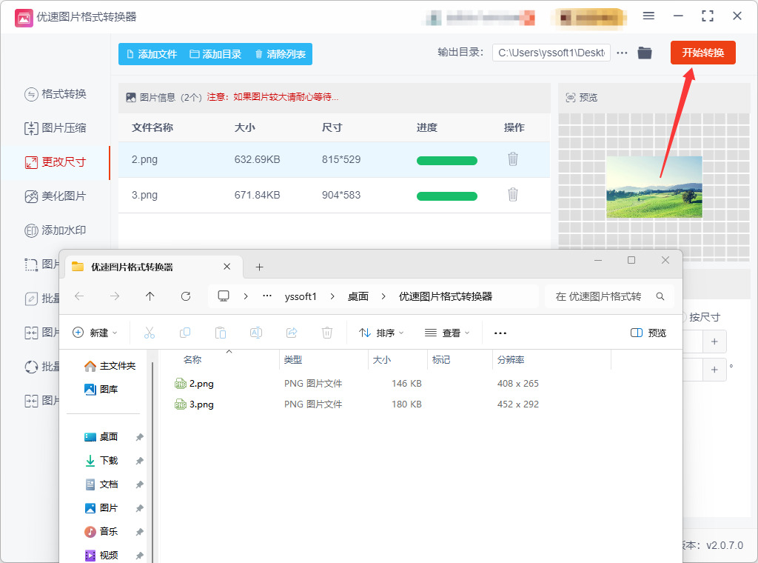The width and height of the screenshot is (758, 563).
Task: Expand the chevron after yssoft1 in the breadcrumb
Action: tap(332, 296)
